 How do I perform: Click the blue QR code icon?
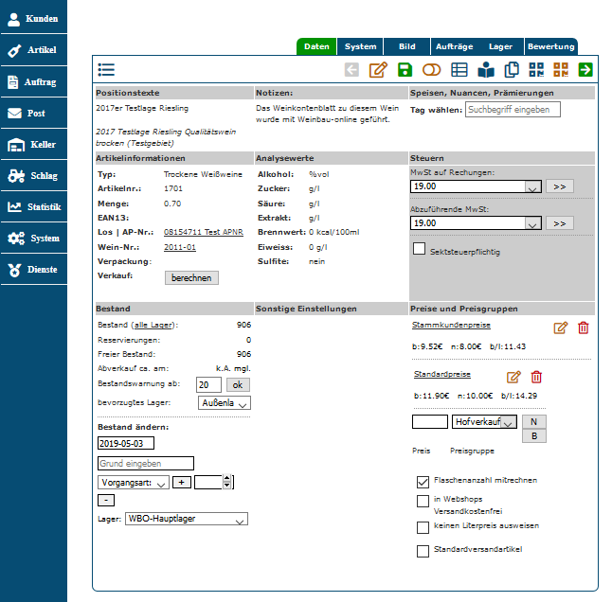point(537,69)
